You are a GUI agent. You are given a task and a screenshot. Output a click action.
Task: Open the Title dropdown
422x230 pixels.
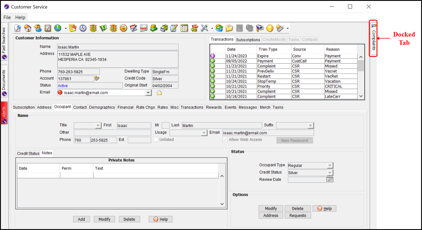pyautogui.click(x=98, y=125)
